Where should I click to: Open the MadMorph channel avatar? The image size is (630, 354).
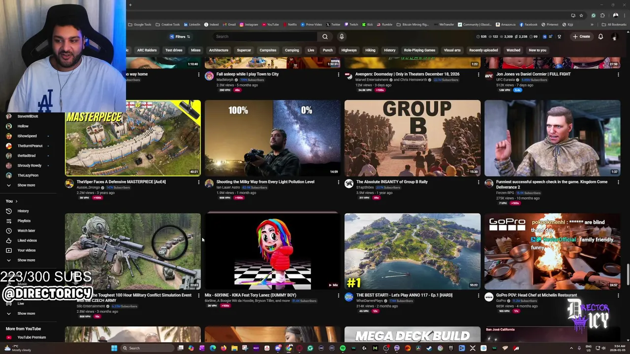[209, 76]
